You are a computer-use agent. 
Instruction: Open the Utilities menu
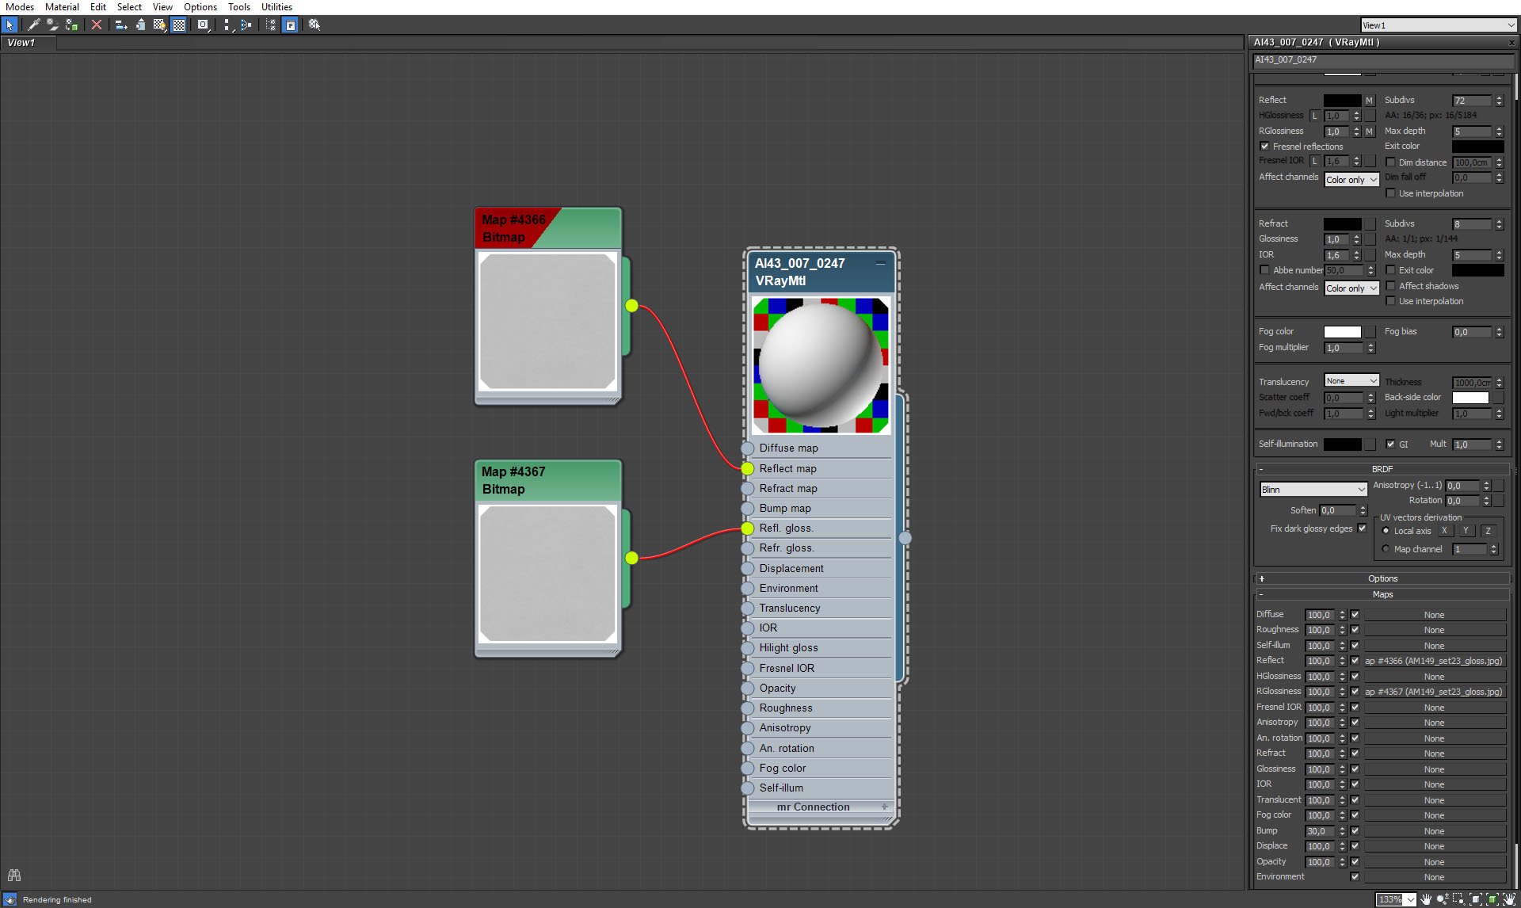tap(277, 7)
